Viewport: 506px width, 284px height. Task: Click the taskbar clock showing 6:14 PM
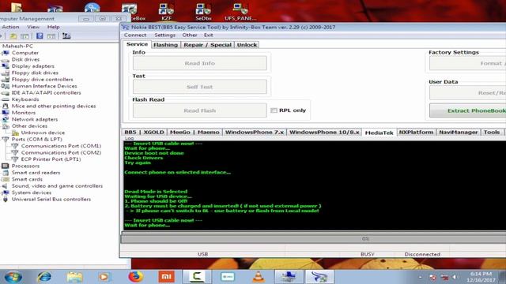(x=481, y=277)
